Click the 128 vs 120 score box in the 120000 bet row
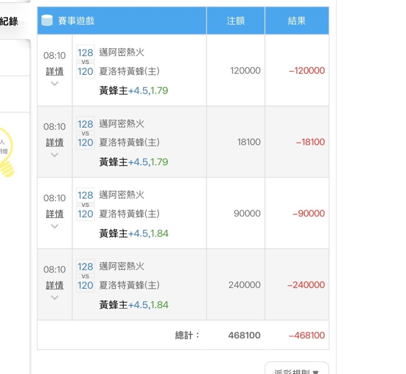 coord(85,62)
